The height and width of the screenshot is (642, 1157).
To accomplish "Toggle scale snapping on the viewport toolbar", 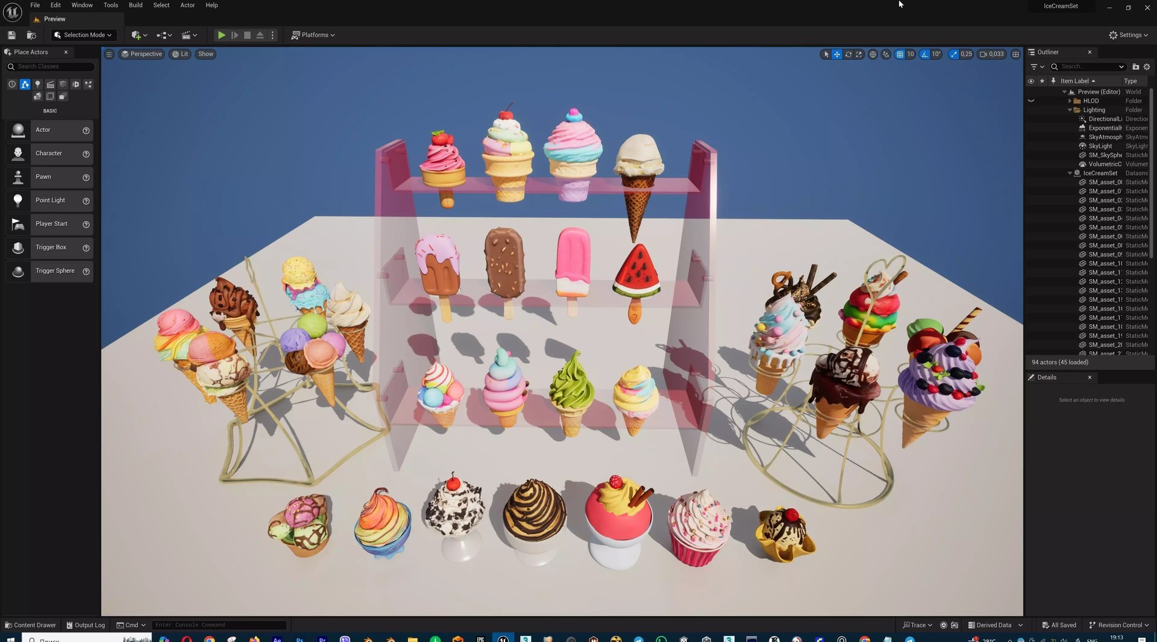I will [953, 54].
